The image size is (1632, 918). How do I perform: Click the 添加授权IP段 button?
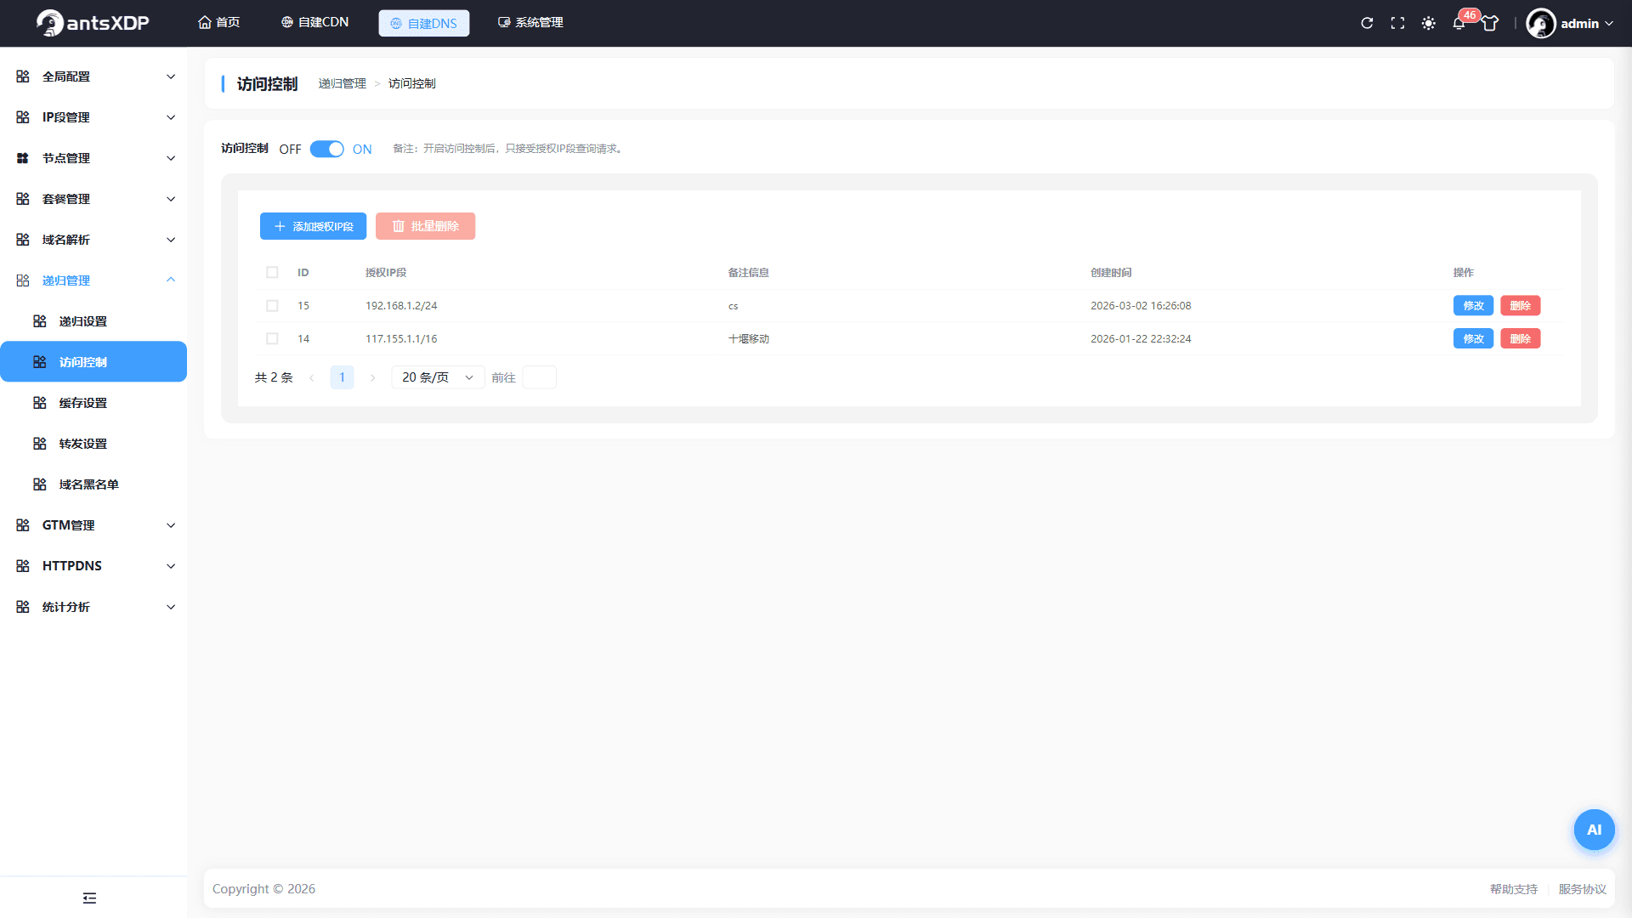[313, 226]
